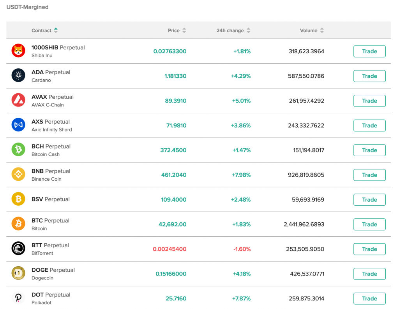
Task: Open AXS Perpetual contract name
Action: (51, 122)
